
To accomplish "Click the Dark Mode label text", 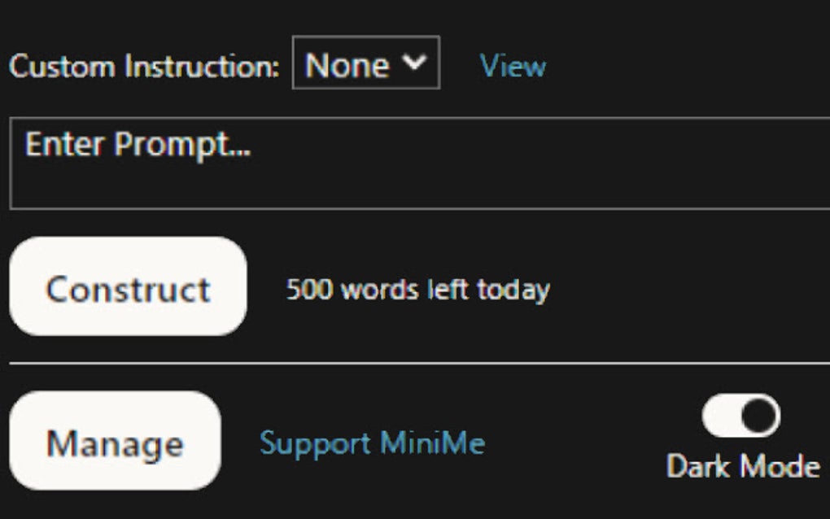I will [742, 467].
